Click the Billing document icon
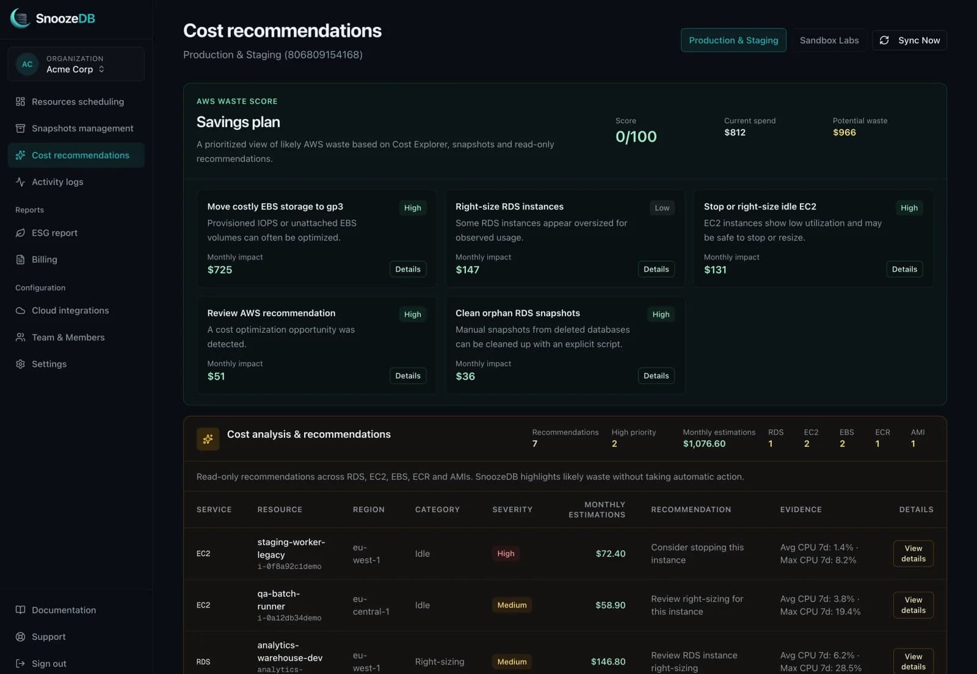977x674 pixels. [x=20, y=259]
